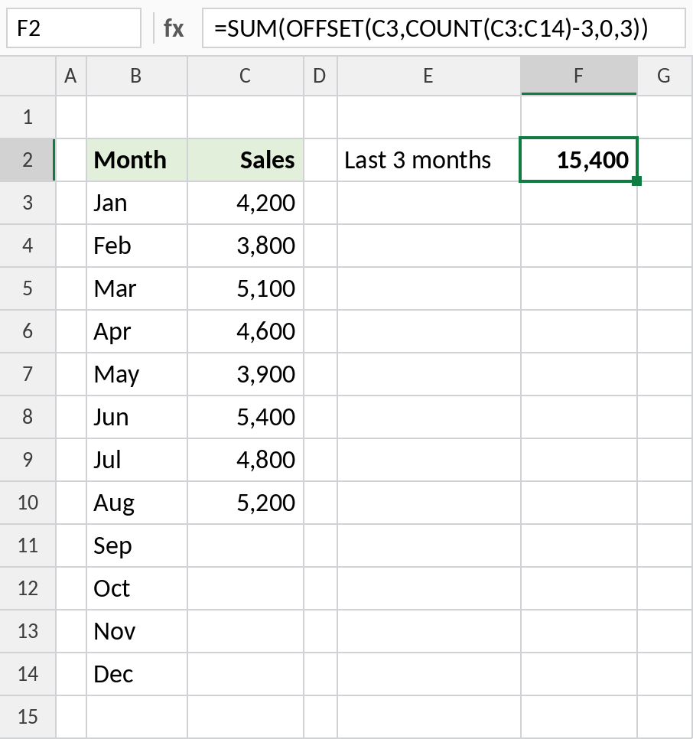Click the empty Sales cell for Oct

(x=246, y=588)
